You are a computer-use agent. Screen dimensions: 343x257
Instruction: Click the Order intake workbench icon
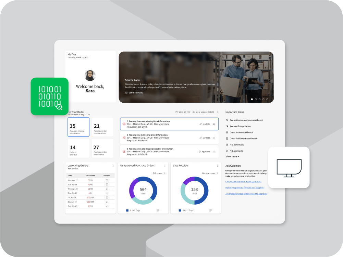click(x=226, y=132)
